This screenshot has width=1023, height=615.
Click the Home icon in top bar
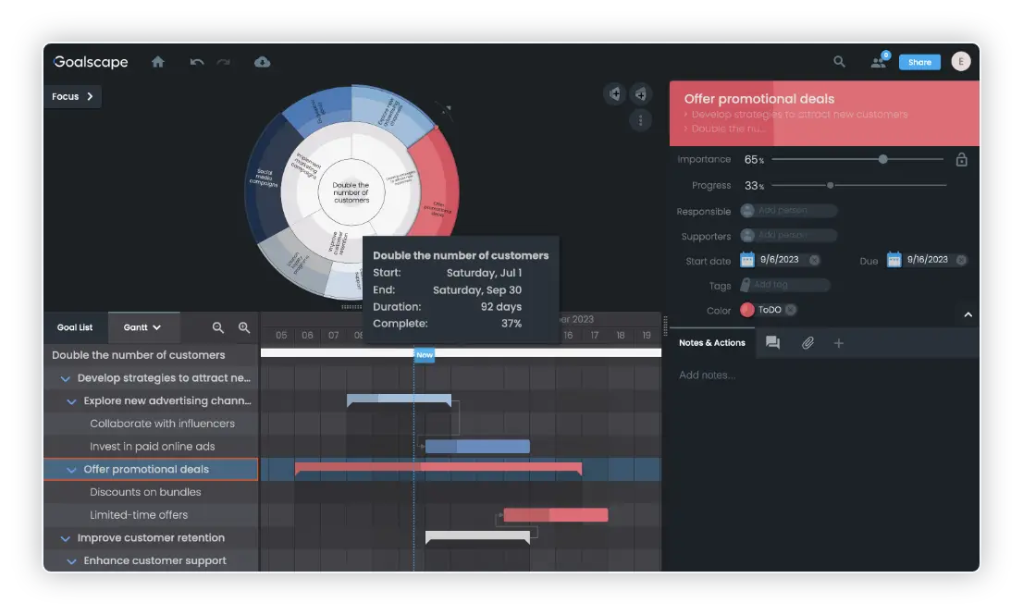(158, 62)
